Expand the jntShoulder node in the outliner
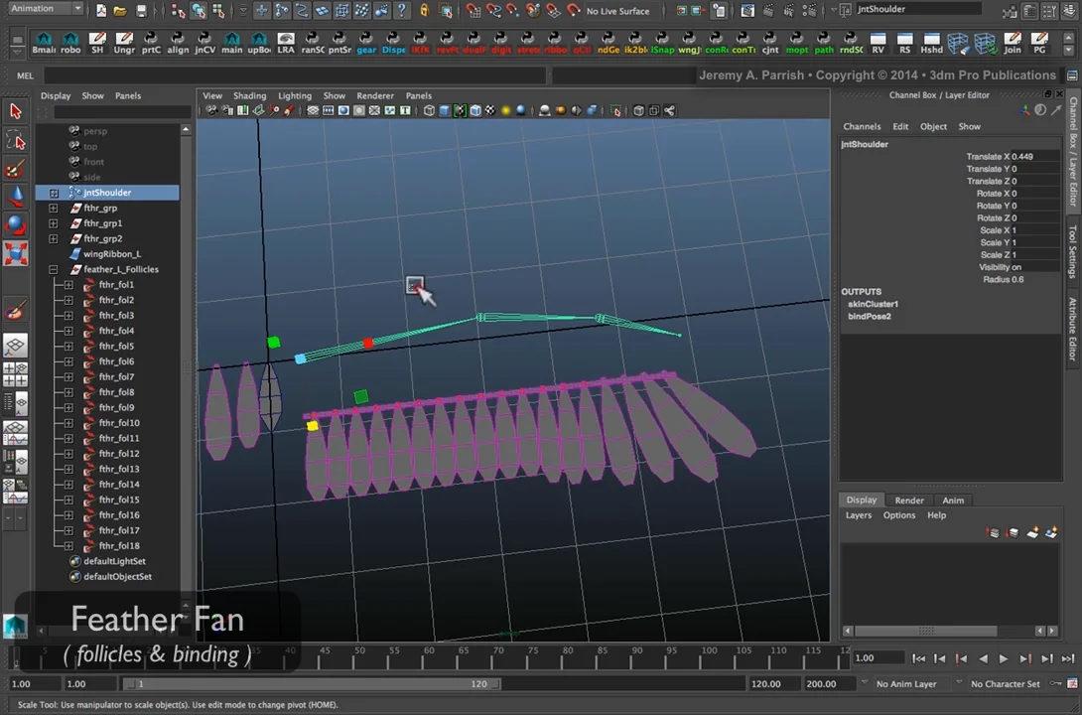 pyautogui.click(x=54, y=194)
